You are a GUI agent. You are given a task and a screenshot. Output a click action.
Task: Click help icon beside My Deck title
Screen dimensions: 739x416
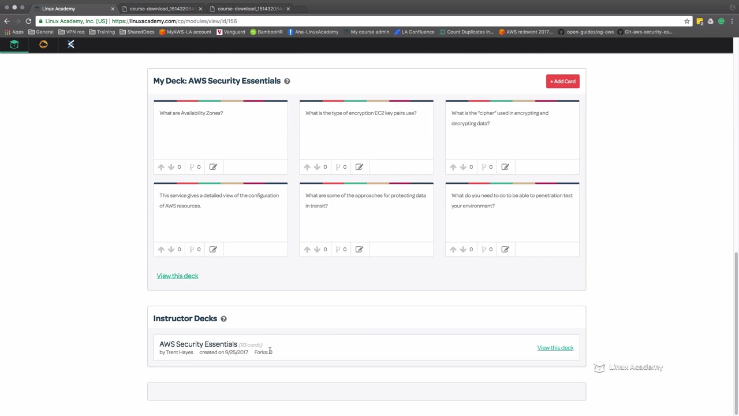[287, 81]
